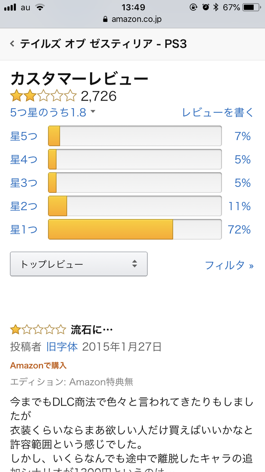This screenshot has height=472, width=265.
Task: Tap レビューを書く to write a review
Action: click(x=218, y=112)
